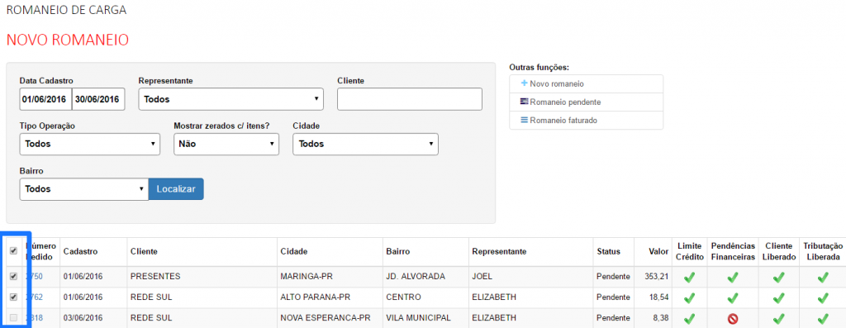Open the Tipo Operação dropdown
Viewport: 846px width, 328px height.
89,144
